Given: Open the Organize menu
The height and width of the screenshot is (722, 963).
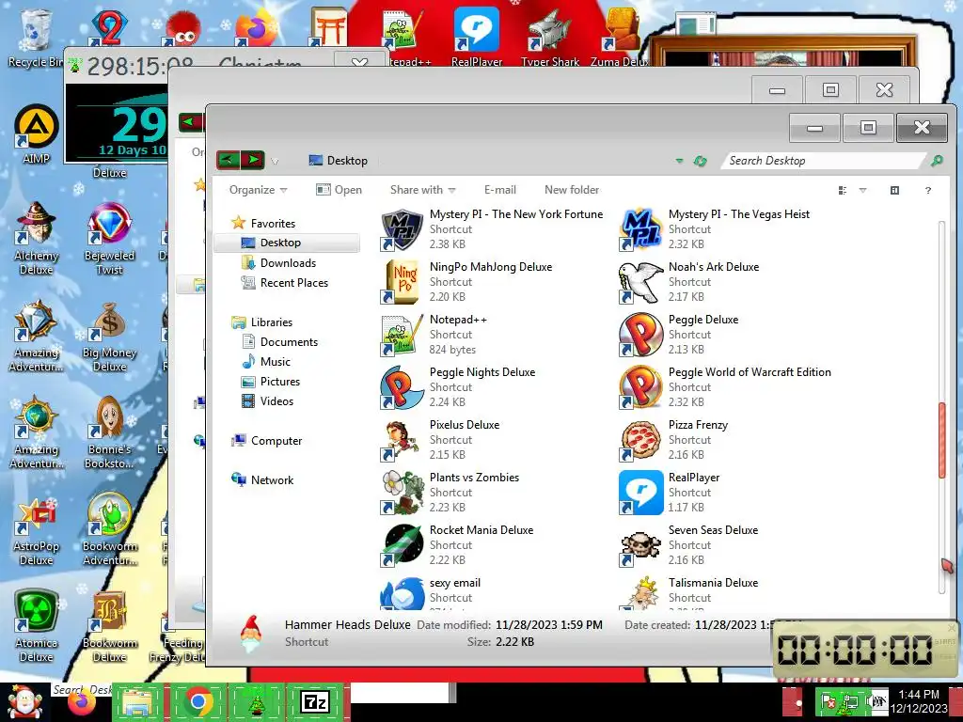Looking at the screenshot, I should 258,190.
